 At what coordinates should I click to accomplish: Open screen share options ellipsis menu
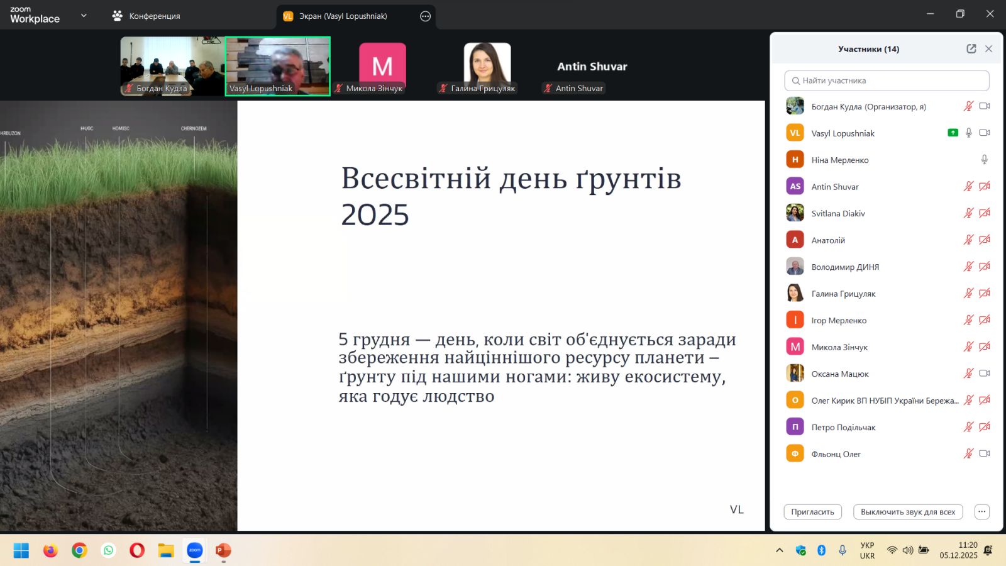coord(426,16)
